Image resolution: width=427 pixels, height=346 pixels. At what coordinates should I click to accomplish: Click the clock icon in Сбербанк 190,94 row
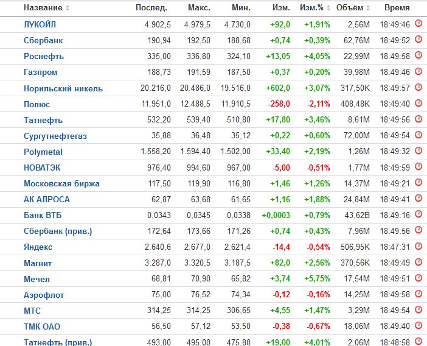418,39
